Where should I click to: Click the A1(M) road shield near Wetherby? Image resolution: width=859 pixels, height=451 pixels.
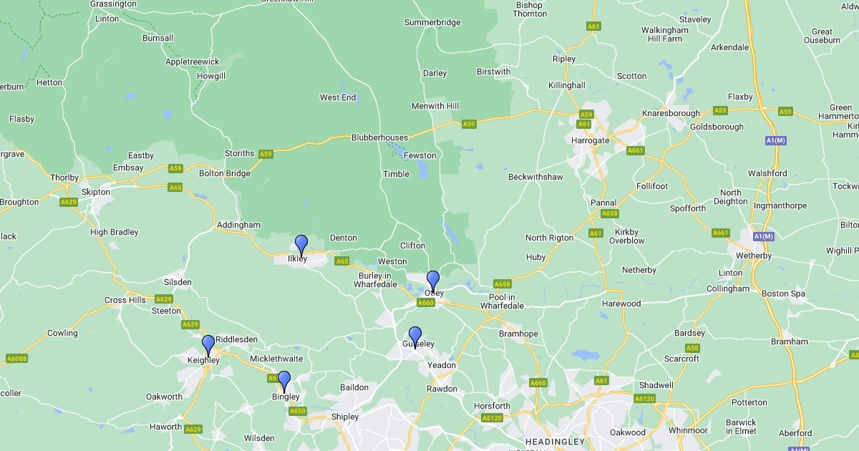point(762,236)
